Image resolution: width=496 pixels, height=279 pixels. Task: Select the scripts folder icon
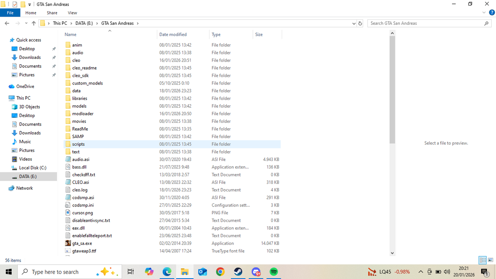pyautogui.click(x=68, y=144)
